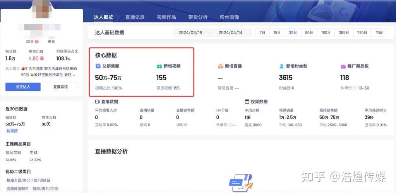Click the 39秒 average video length
This screenshot has height=193, width=396.
[369, 118]
